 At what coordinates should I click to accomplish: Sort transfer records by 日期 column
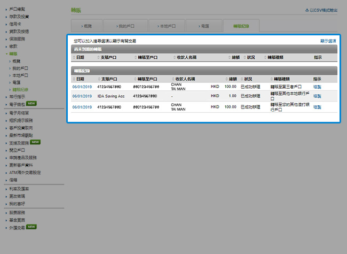click(x=80, y=79)
